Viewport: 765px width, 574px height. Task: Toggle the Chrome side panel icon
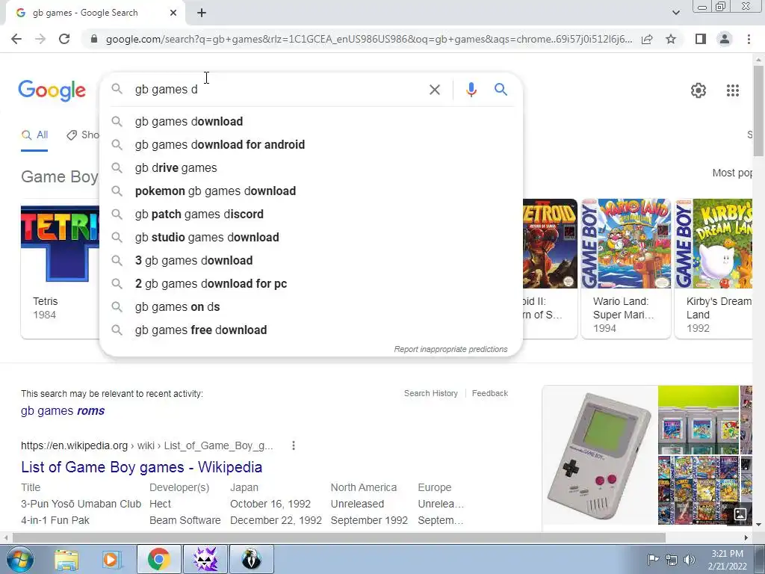coord(701,39)
